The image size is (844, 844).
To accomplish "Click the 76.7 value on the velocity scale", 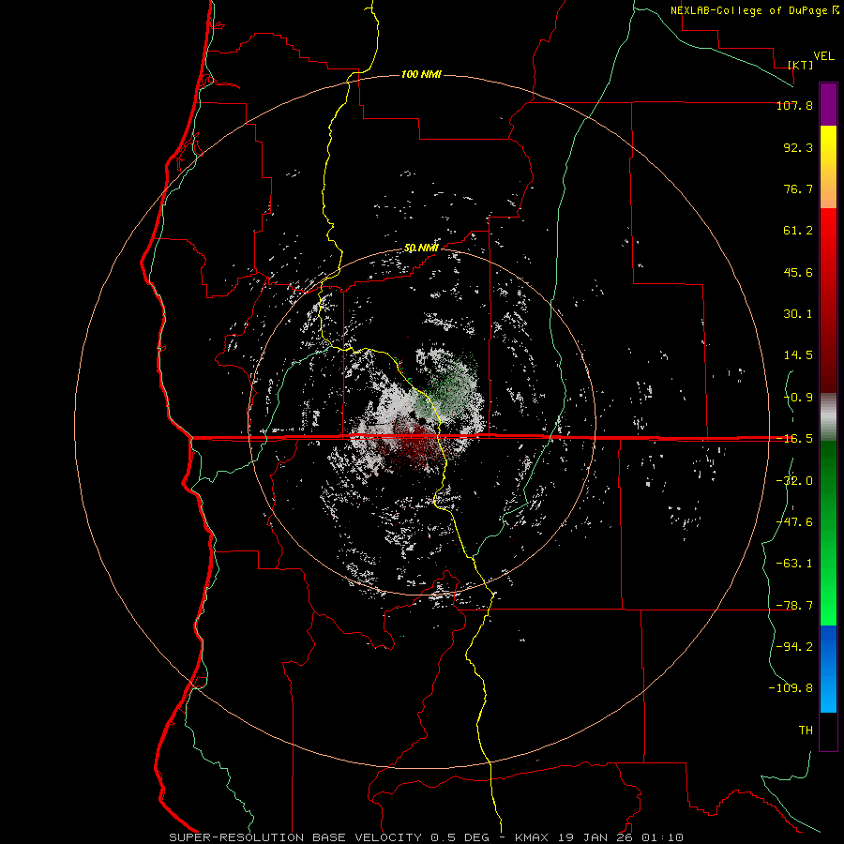I will (x=798, y=188).
